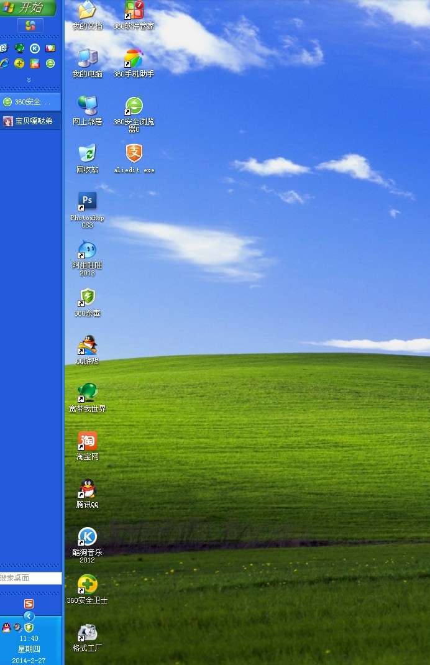430x665 pixels.
Task: Open the 我的文档 desktop icon
Action: [x=88, y=15]
